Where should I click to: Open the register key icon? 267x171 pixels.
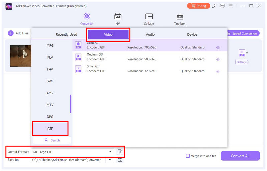(x=214, y=6)
